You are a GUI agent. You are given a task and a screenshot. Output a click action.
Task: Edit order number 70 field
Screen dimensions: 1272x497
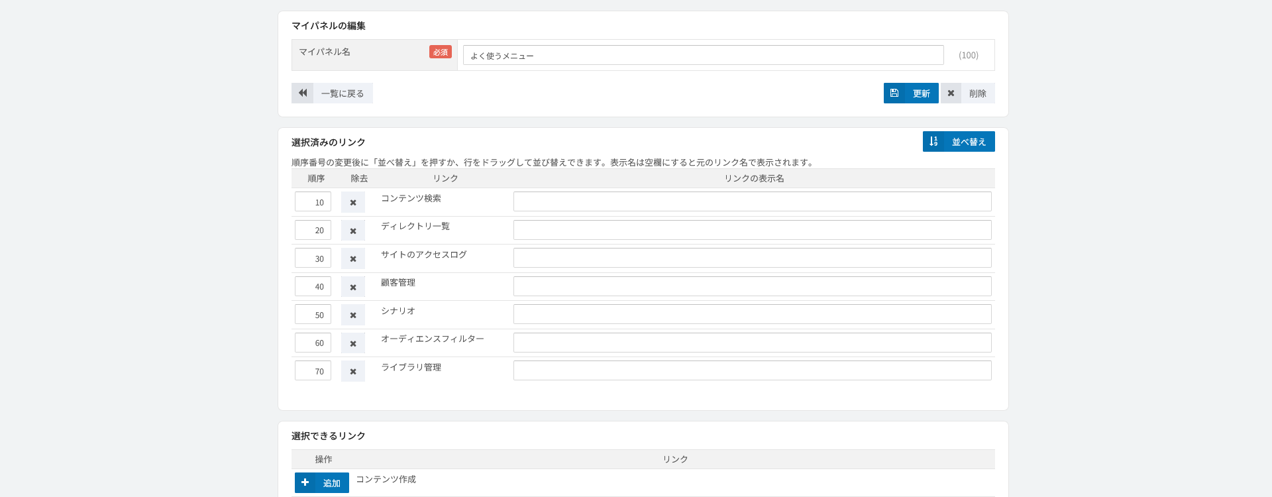point(313,370)
